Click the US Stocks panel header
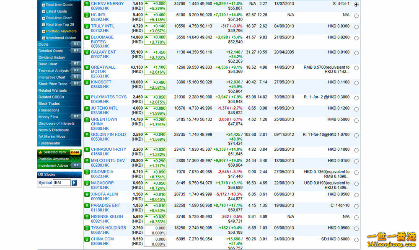Viewport: 419px width, 250px height. (x=59, y=175)
